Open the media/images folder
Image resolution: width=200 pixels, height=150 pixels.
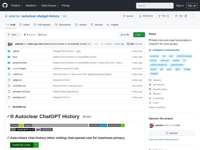[19, 68]
